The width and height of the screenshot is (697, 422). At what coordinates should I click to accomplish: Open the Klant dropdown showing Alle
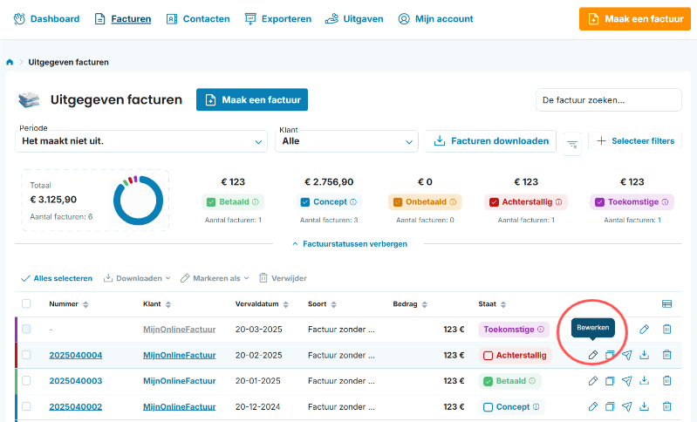coord(346,141)
